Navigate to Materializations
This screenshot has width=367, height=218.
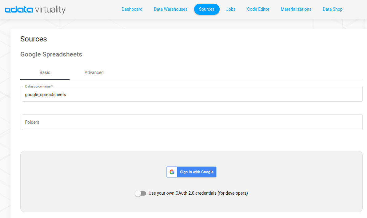(296, 9)
